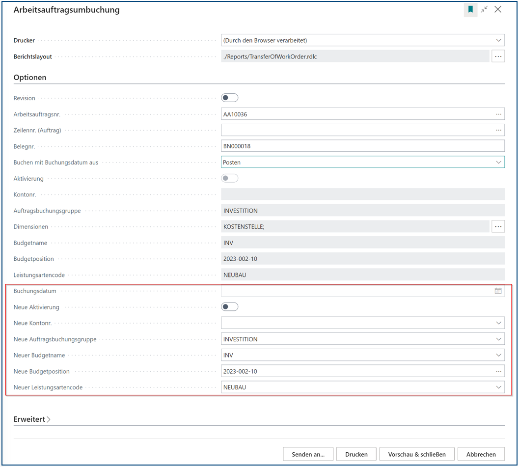Viewport: 519px width, 467px height.
Task: Enable the Neue Aktivierung switch
Action: pos(230,307)
